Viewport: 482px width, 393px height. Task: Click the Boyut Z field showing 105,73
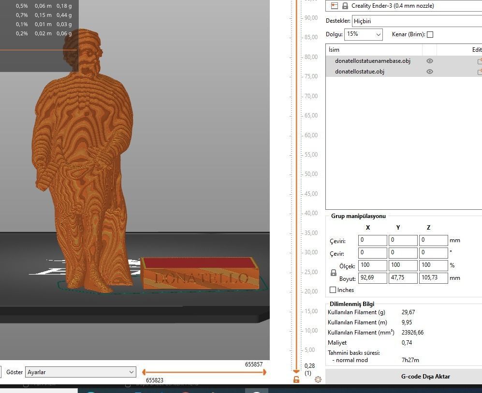pos(434,278)
